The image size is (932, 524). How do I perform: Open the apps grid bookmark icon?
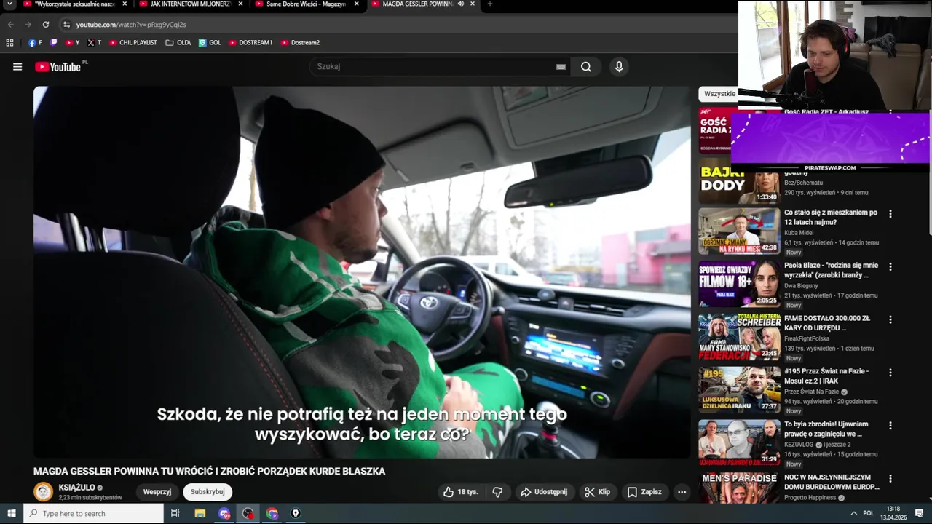(x=10, y=43)
